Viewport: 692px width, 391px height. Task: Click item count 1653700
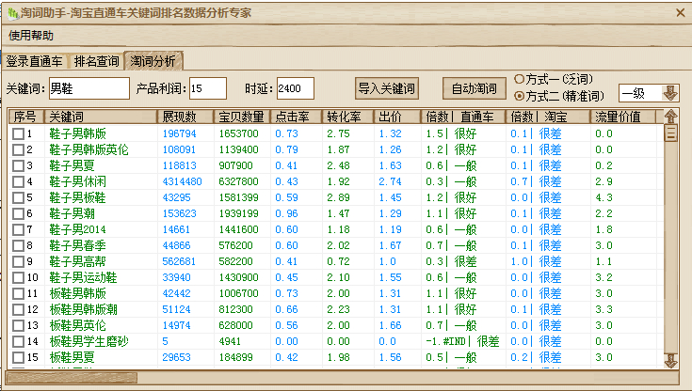pos(239,133)
